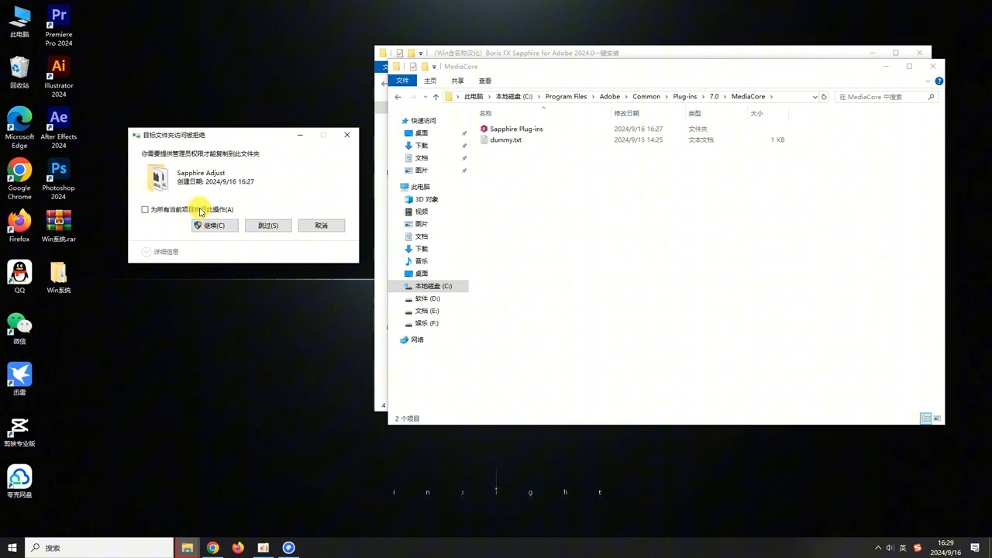Switch to details view in status bar

pyautogui.click(x=925, y=418)
